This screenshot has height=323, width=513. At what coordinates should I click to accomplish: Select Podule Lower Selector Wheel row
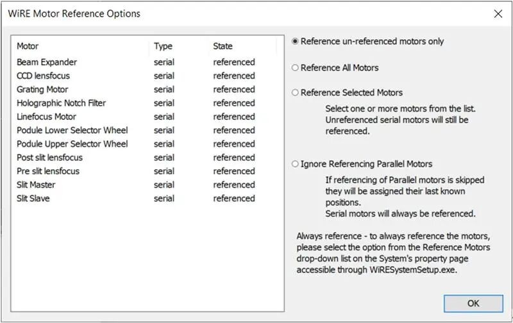click(72, 130)
